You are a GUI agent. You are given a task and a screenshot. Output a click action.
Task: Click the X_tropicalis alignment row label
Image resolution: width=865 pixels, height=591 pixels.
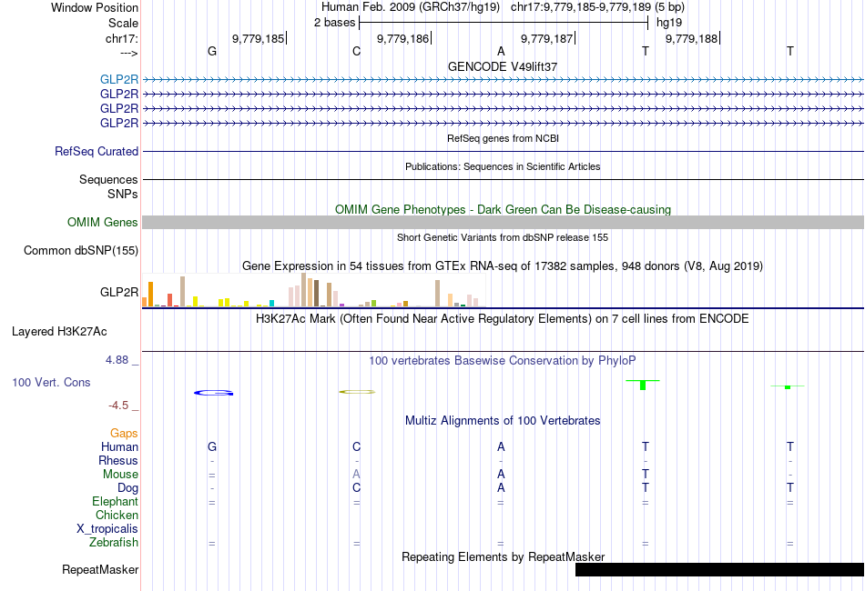tap(107, 529)
